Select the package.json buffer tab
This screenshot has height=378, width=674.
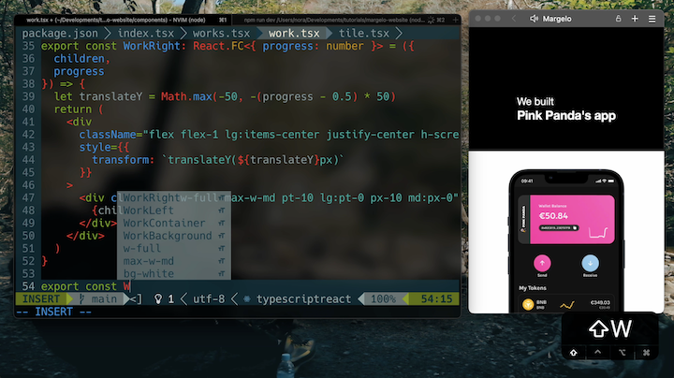(x=61, y=33)
